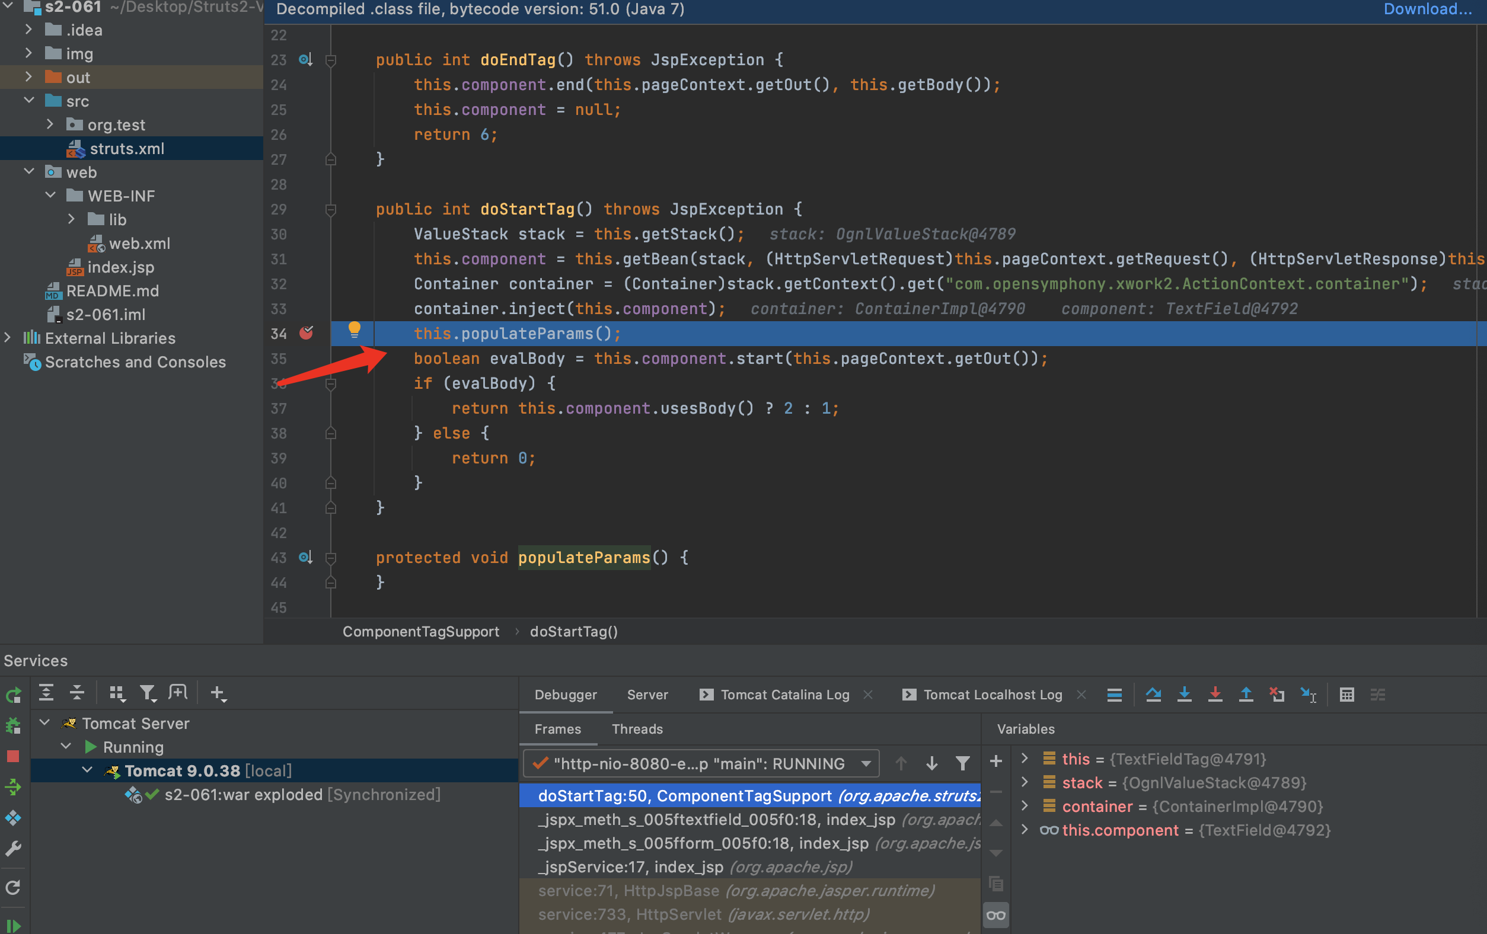Add a new service with plus
The height and width of the screenshot is (934, 1487).
click(x=218, y=693)
